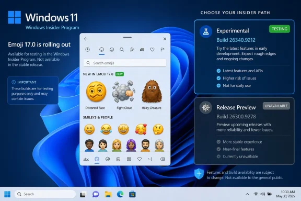Choose the thinking face emoji
This screenshot has height=201, width=301.
[158, 129]
